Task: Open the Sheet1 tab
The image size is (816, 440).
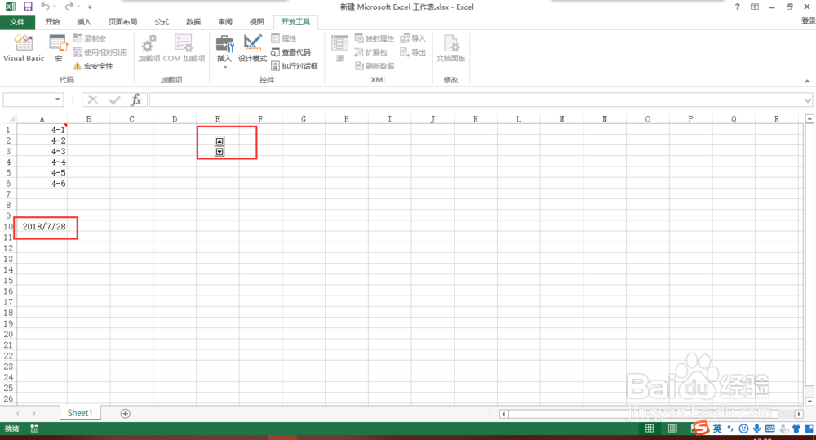Action: click(x=80, y=412)
